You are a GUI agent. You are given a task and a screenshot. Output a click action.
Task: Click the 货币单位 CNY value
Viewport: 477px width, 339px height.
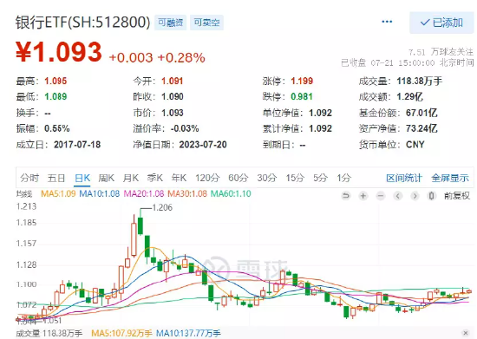point(415,145)
